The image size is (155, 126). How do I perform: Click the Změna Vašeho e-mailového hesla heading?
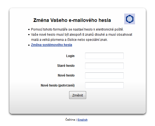pyautogui.click(x=72, y=20)
